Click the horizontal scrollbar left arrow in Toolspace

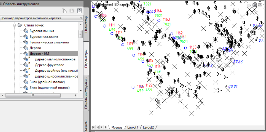click(x=2, y=95)
